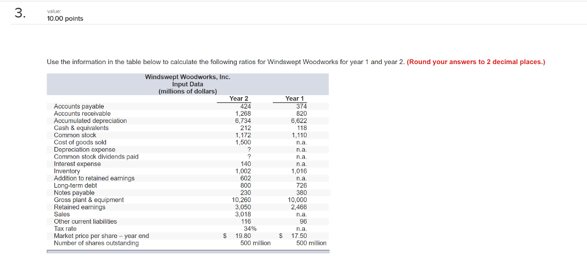Click Gross plant & equipment value 10,260
The height and width of the screenshot is (266, 587).
pyautogui.click(x=241, y=200)
